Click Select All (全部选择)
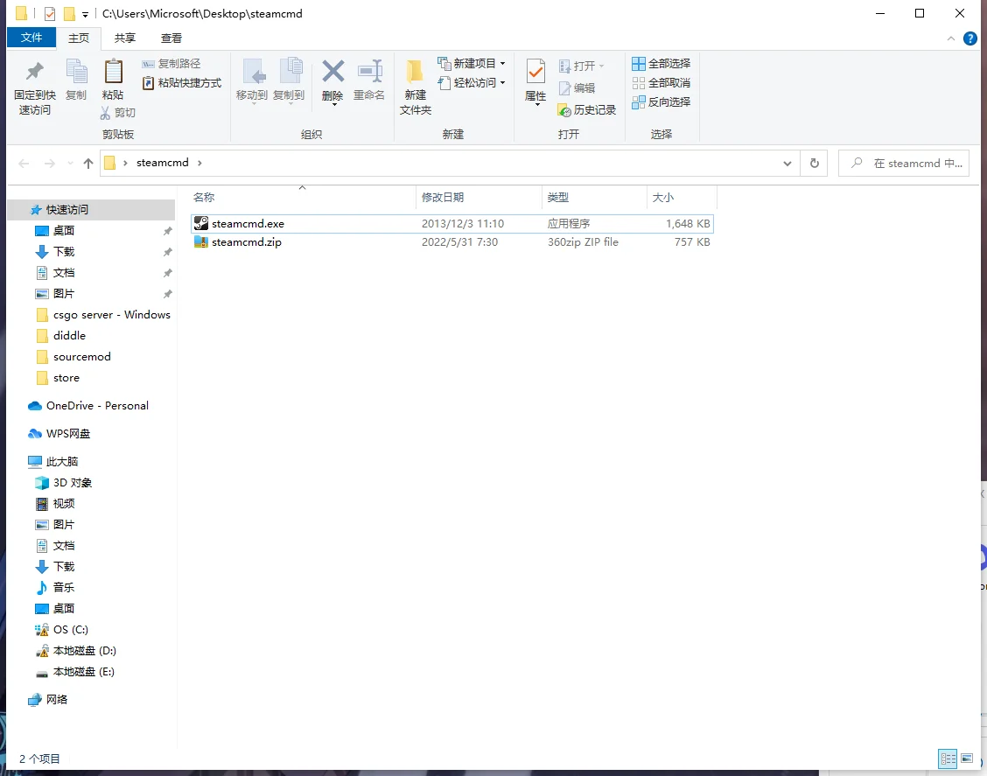Viewport: 987px width, 776px height. coord(661,64)
